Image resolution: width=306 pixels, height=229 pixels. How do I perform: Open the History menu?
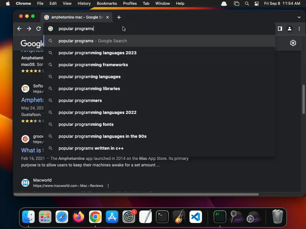pos(84,4)
